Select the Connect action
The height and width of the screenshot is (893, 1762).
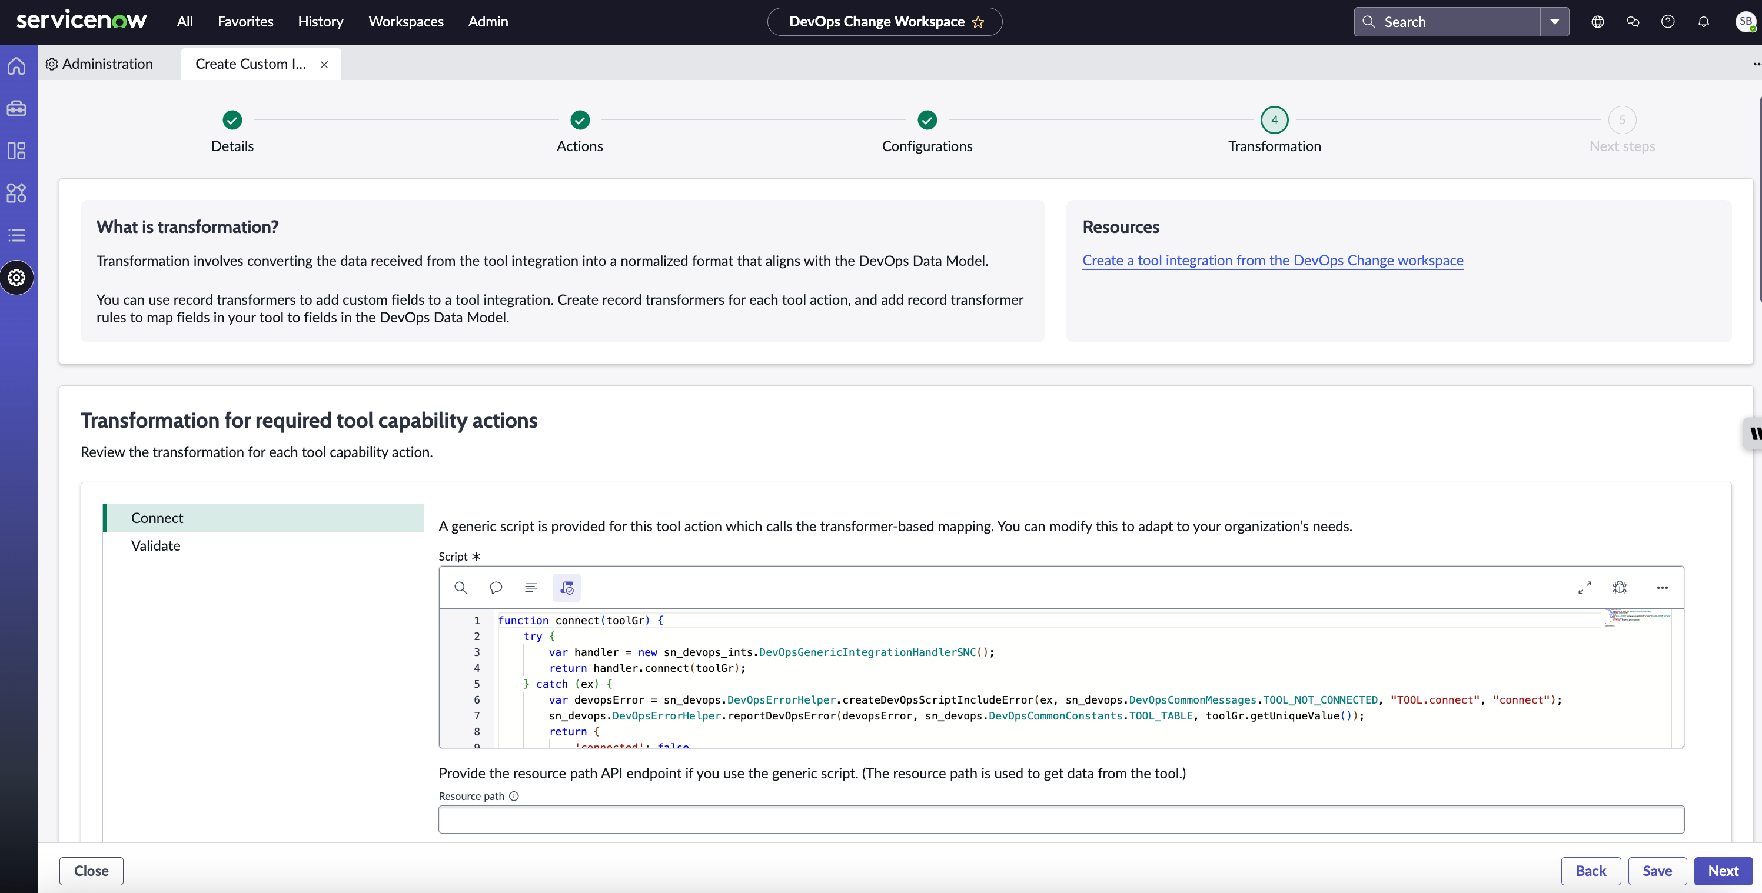point(263,518)
